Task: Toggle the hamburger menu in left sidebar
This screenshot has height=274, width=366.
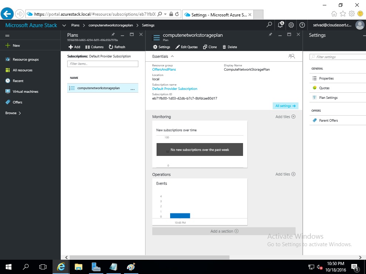Action: (x=8, y=36)
